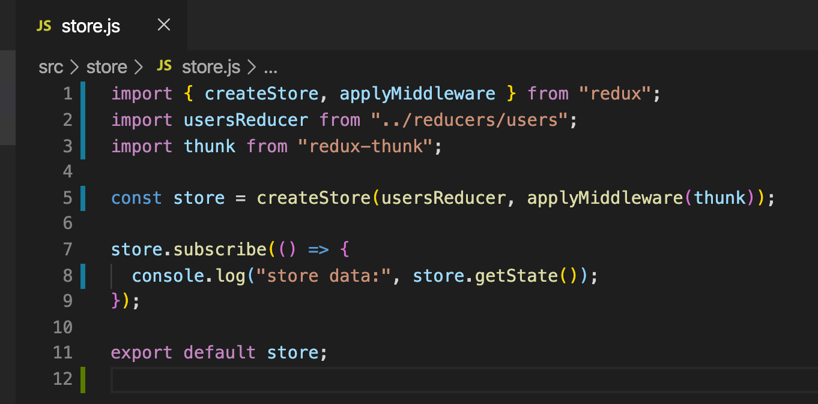Click store.js in the breadcrumb path

point(210,67)
